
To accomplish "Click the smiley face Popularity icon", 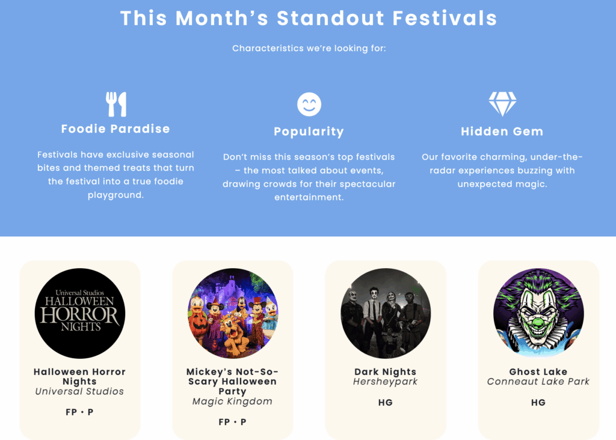I will [309, 105].
